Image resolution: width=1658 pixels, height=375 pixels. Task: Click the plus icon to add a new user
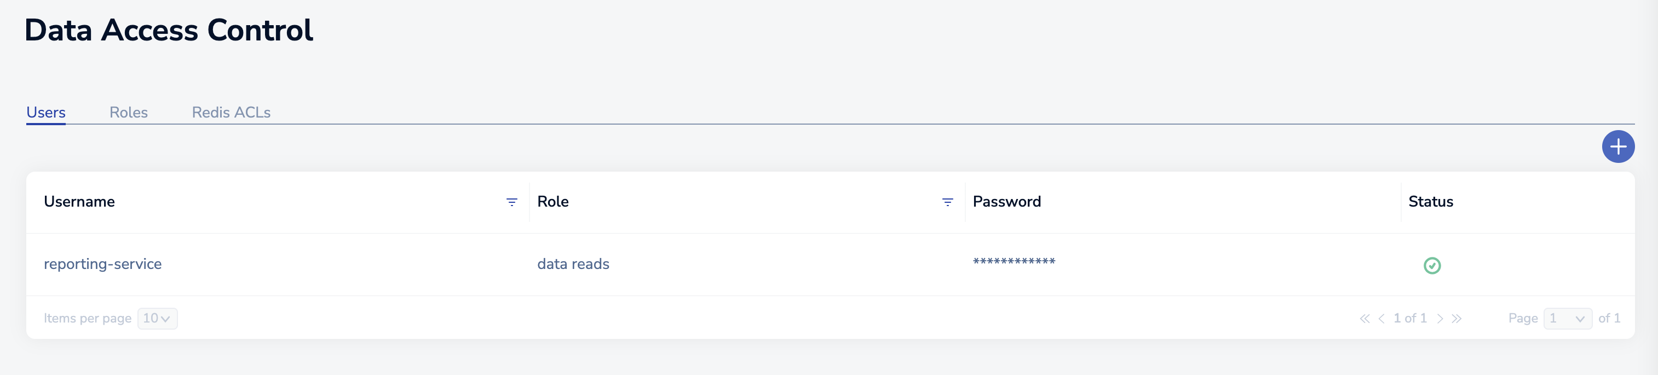coord(1617,147)
